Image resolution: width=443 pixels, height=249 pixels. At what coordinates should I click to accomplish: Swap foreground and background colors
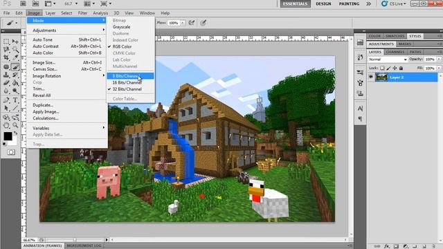pos(15,133)
